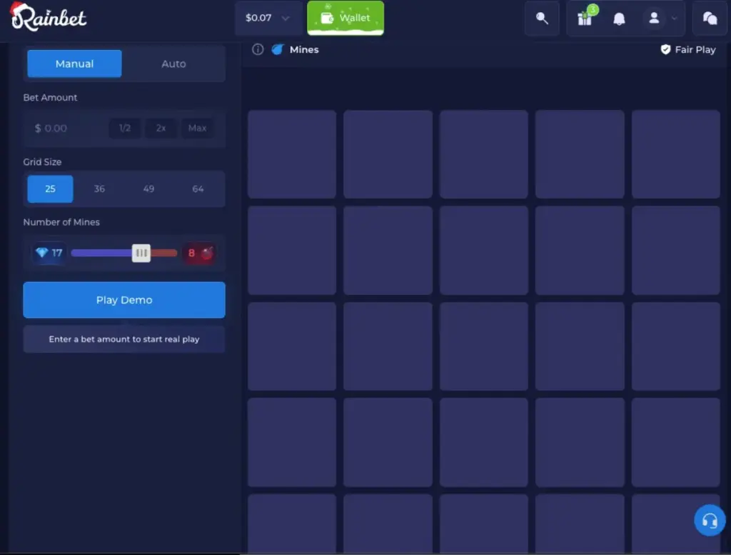Switch to the Auto tab
The image size is (731, 555).
pos(173,64)
